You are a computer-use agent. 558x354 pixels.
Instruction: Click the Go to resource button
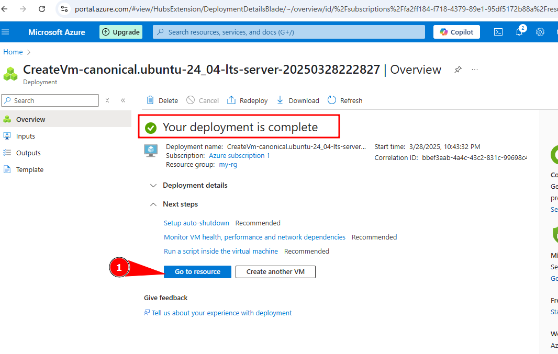(197, 272)
